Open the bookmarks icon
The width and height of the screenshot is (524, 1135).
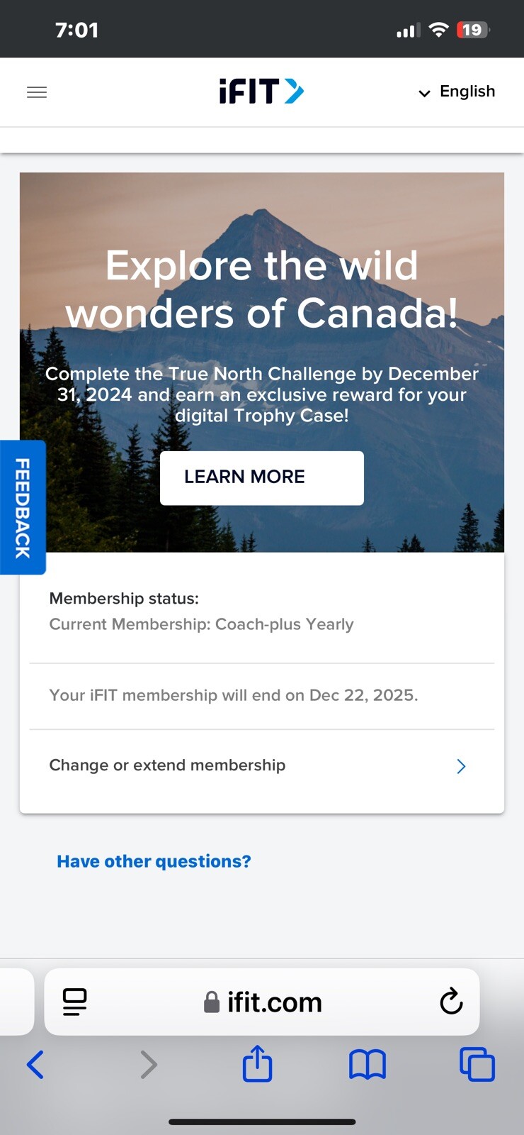367,1064
